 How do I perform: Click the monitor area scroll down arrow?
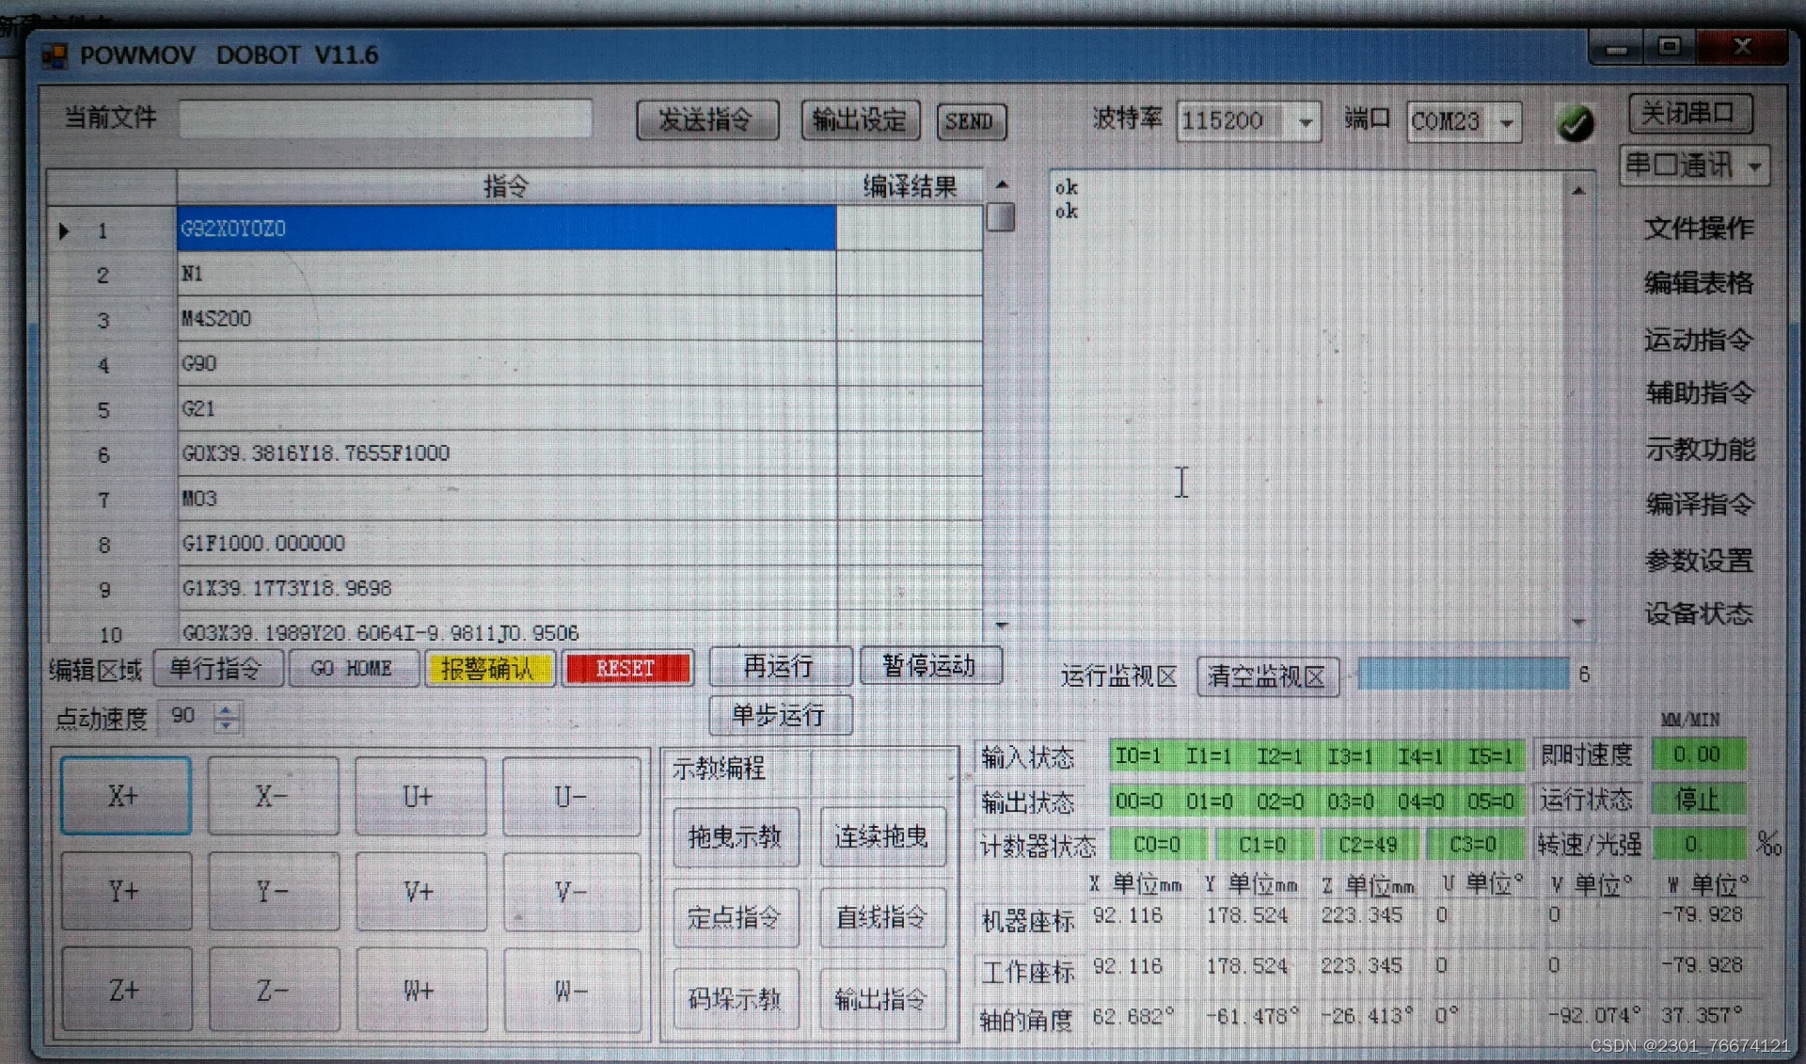click(1578, 622)
